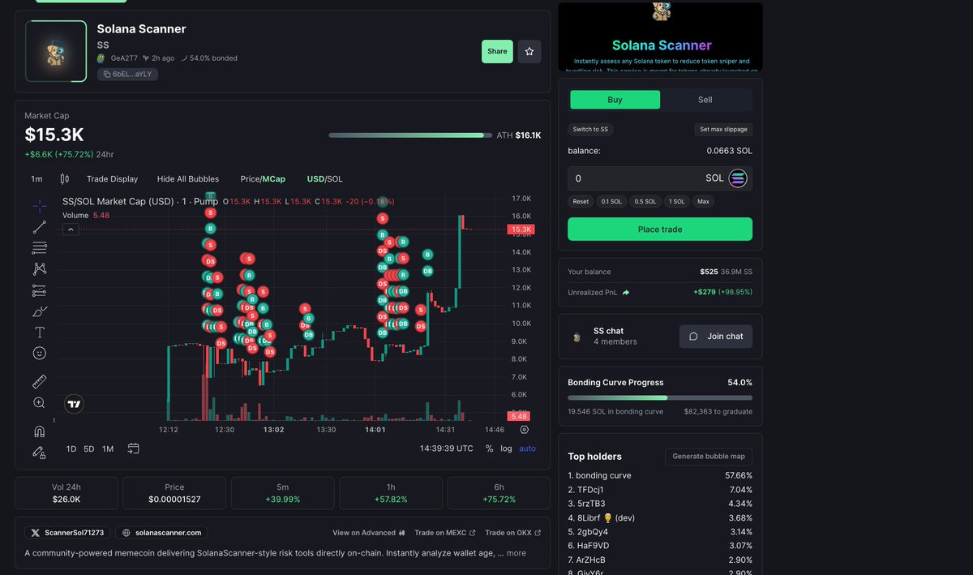Open candlestick chart style selector
The height and width of the screenshot is (575, 973).
(64, 178)
